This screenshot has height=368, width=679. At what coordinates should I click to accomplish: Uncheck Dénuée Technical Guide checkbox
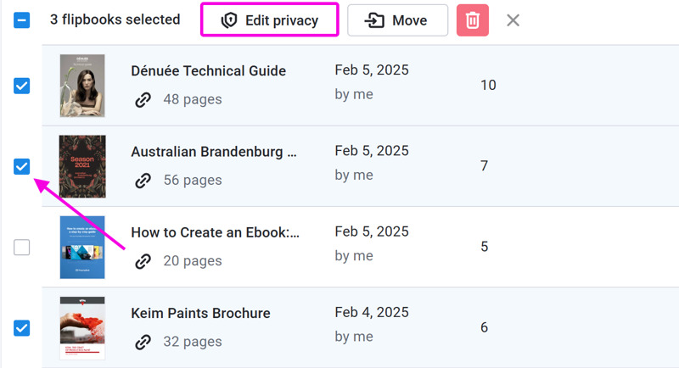pos(22,86)
